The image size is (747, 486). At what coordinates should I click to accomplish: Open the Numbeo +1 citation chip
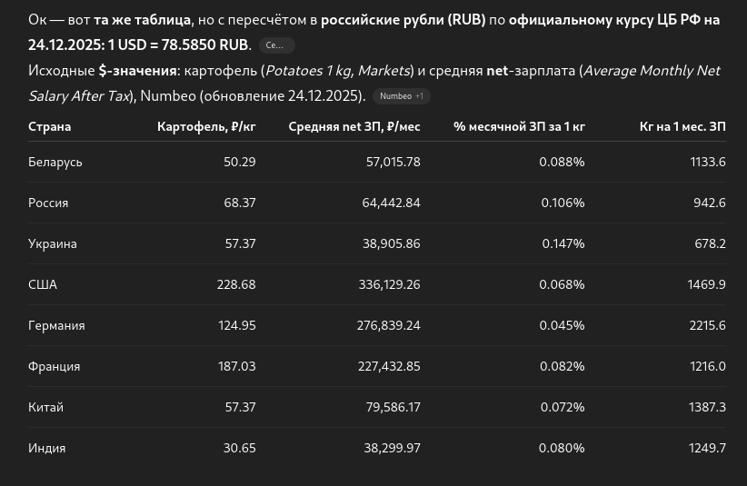(x=401, y=96)
